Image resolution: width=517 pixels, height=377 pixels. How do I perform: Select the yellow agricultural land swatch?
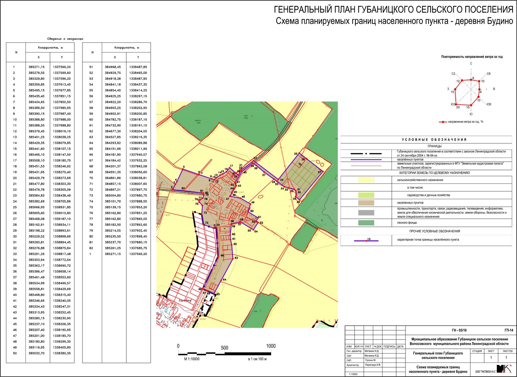tap(366, 180)
